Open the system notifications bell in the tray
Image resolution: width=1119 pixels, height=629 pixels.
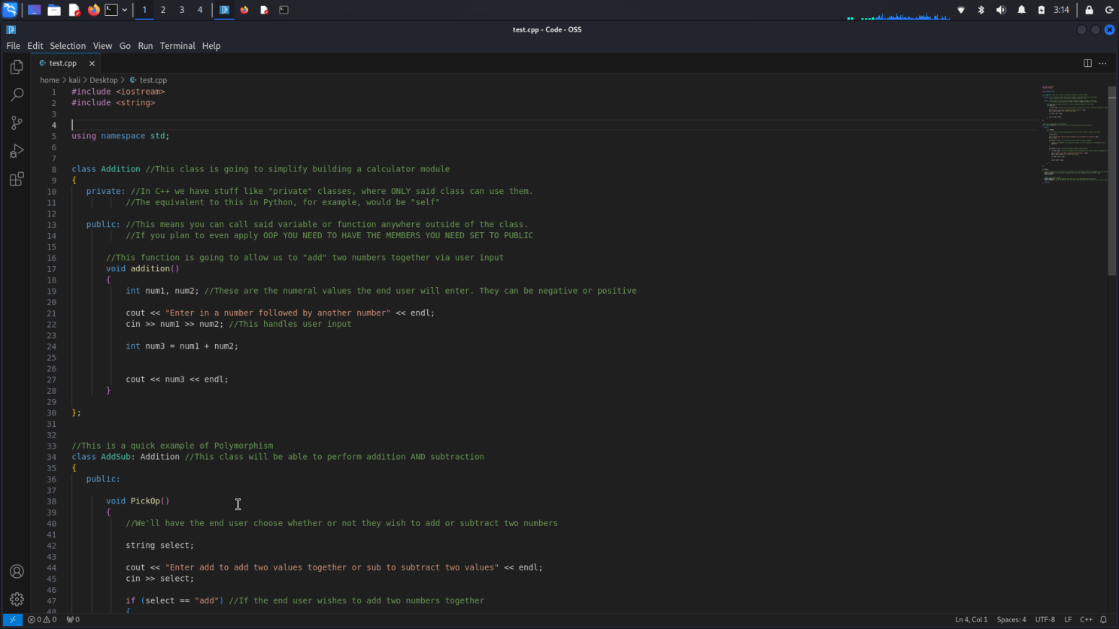1021,10
